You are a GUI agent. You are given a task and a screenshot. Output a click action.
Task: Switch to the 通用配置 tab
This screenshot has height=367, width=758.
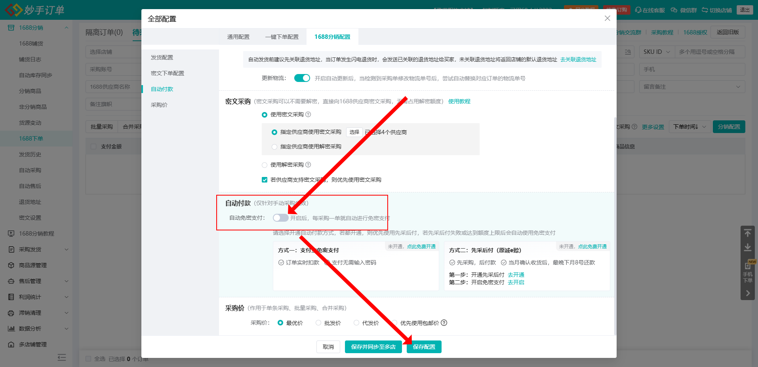(x=238, y=37)
